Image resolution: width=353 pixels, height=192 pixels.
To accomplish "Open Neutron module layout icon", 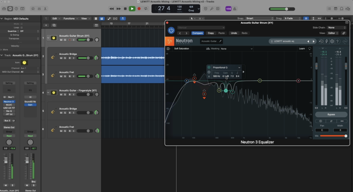I will click(x=168, y=49).
